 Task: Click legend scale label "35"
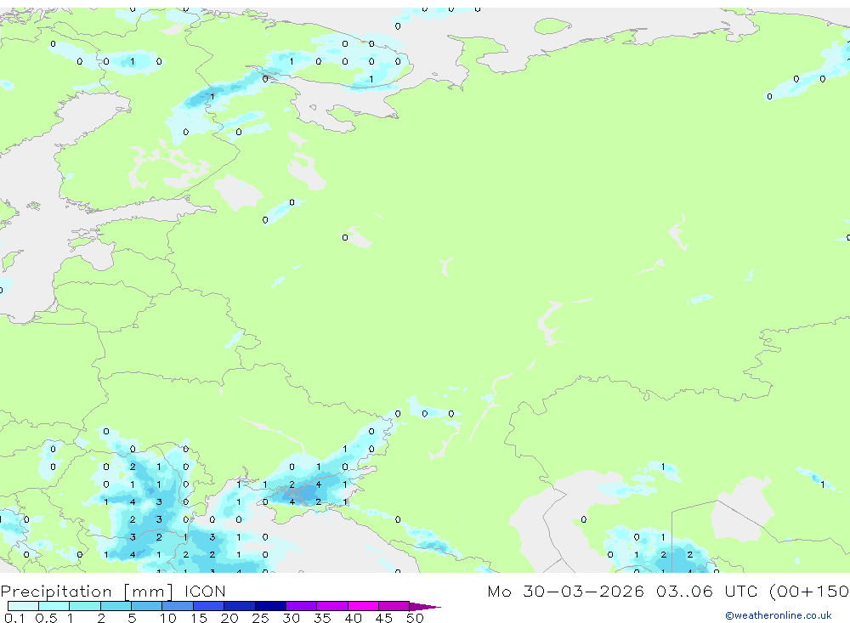point(322,618)
